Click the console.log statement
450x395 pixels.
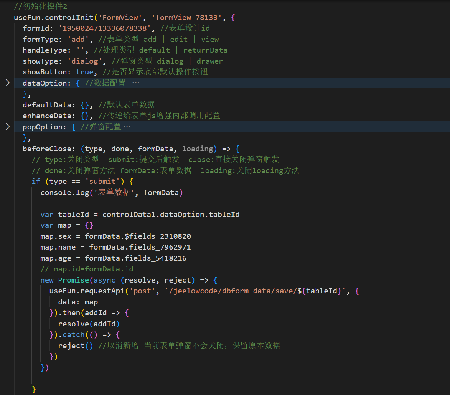(64, 192)
